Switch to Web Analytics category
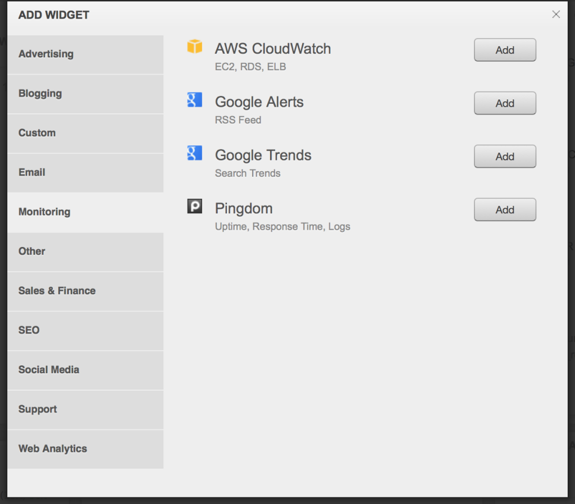This screenshot has width=575, height=504. coord(85,449)
